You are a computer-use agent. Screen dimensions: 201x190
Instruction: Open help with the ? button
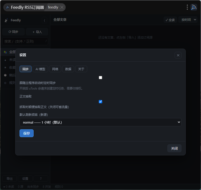click(41, 178)
